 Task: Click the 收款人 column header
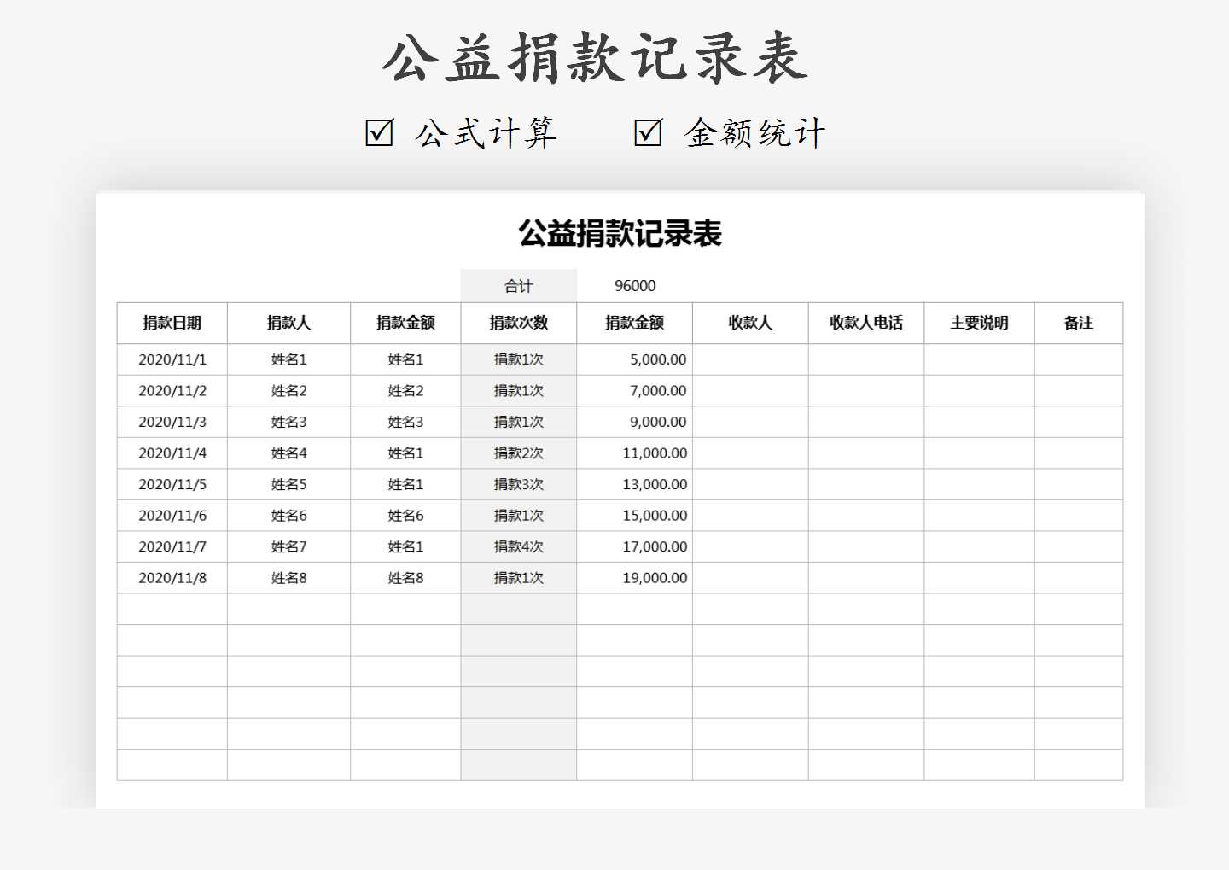(x=750, y=323)
